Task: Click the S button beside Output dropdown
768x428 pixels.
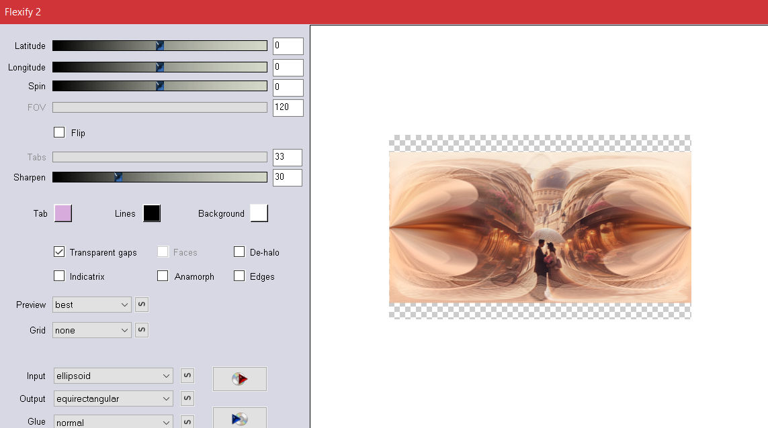Action: (x=187, y=398)
